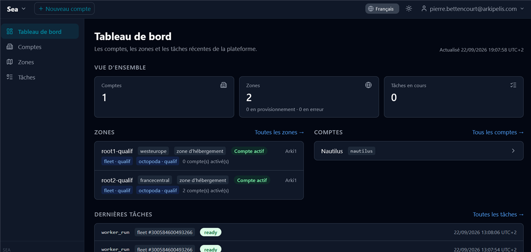Click the building icon beside sidebar Comptes
Image resolution: width=531 pixels, height=252 pixels.
(10, 47)
